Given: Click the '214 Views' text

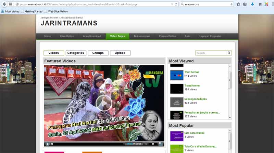Looking at the screenshot, I should (x=190, y=76).
